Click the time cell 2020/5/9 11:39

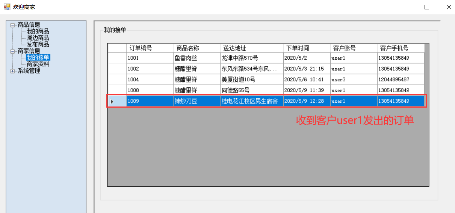tap(307, 90)
